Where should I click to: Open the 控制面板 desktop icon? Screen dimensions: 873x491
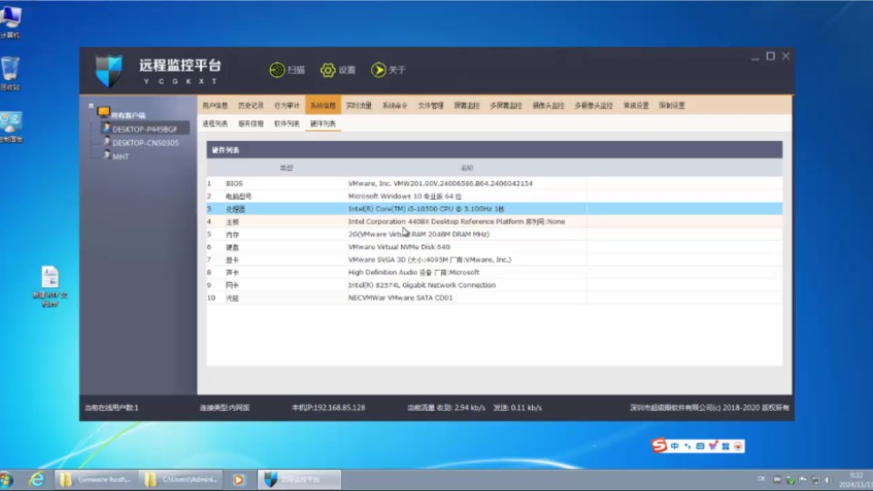click(11, 126)
